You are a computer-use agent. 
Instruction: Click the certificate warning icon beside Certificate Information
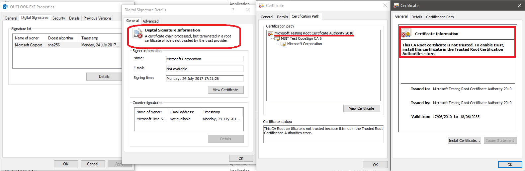tap(406, 33)
